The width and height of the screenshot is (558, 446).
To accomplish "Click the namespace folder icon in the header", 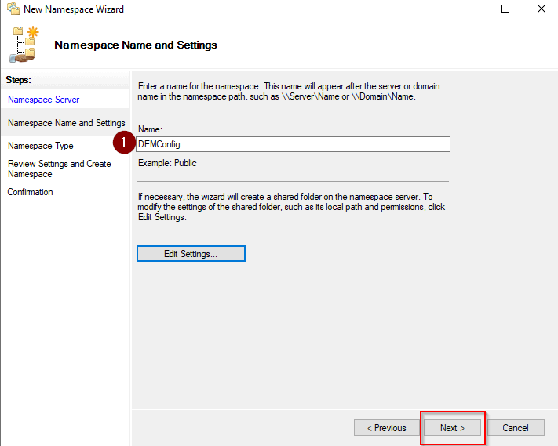I will pyautogui.click(x=24, y=44).
